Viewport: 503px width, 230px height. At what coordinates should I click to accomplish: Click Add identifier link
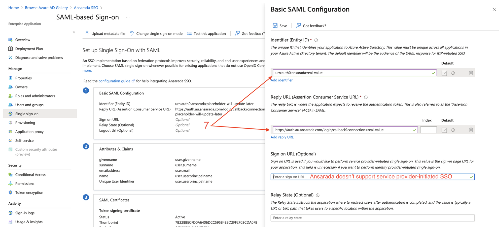[281, 80]
